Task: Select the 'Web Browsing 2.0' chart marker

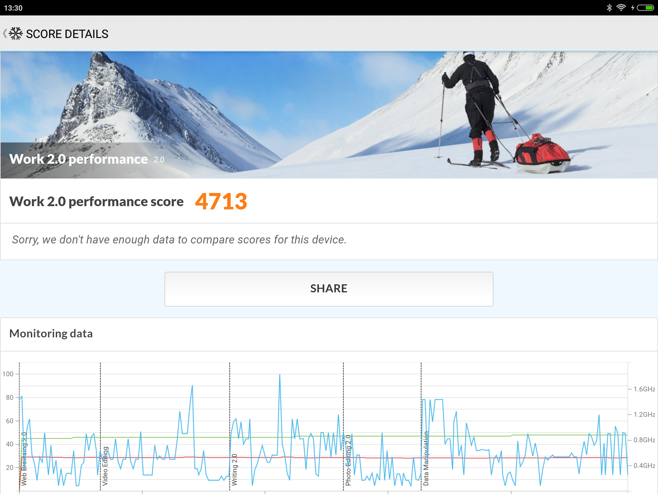Action: (x=24, y=459)
